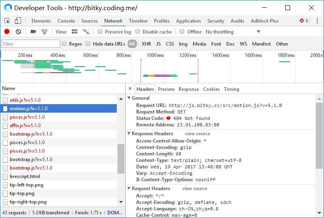This screenshot has height=218, width=324.
Task: Click view source next to Response Headers
Action: [198, 134]
